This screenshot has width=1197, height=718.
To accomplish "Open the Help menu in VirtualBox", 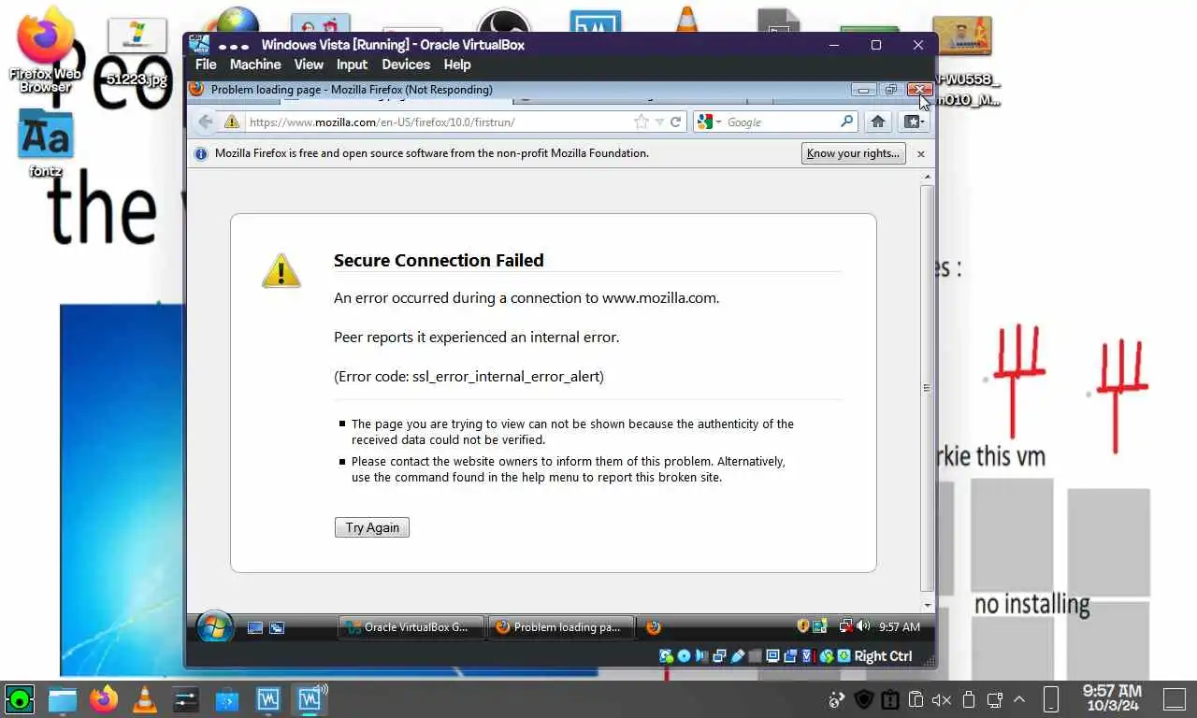I will point(457,65).
